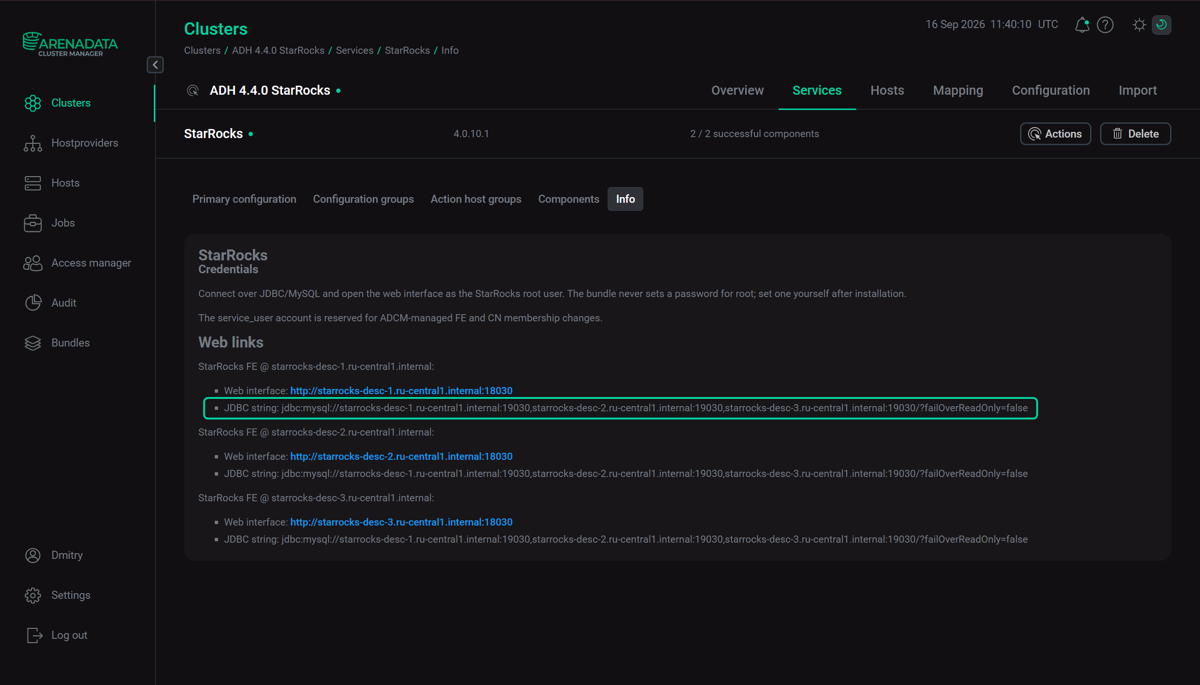Click the 'StarRocks FE @ starrocks-desc-3.ru-central1.internal:' heading
Viewport: 1200px width, 685px height.
tap(316, 498)
